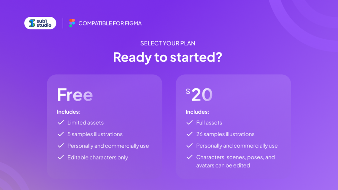The height and width of the screenshot is (190, 338).
Task: Click Includes label in Free card
Action: pos(69,112)
